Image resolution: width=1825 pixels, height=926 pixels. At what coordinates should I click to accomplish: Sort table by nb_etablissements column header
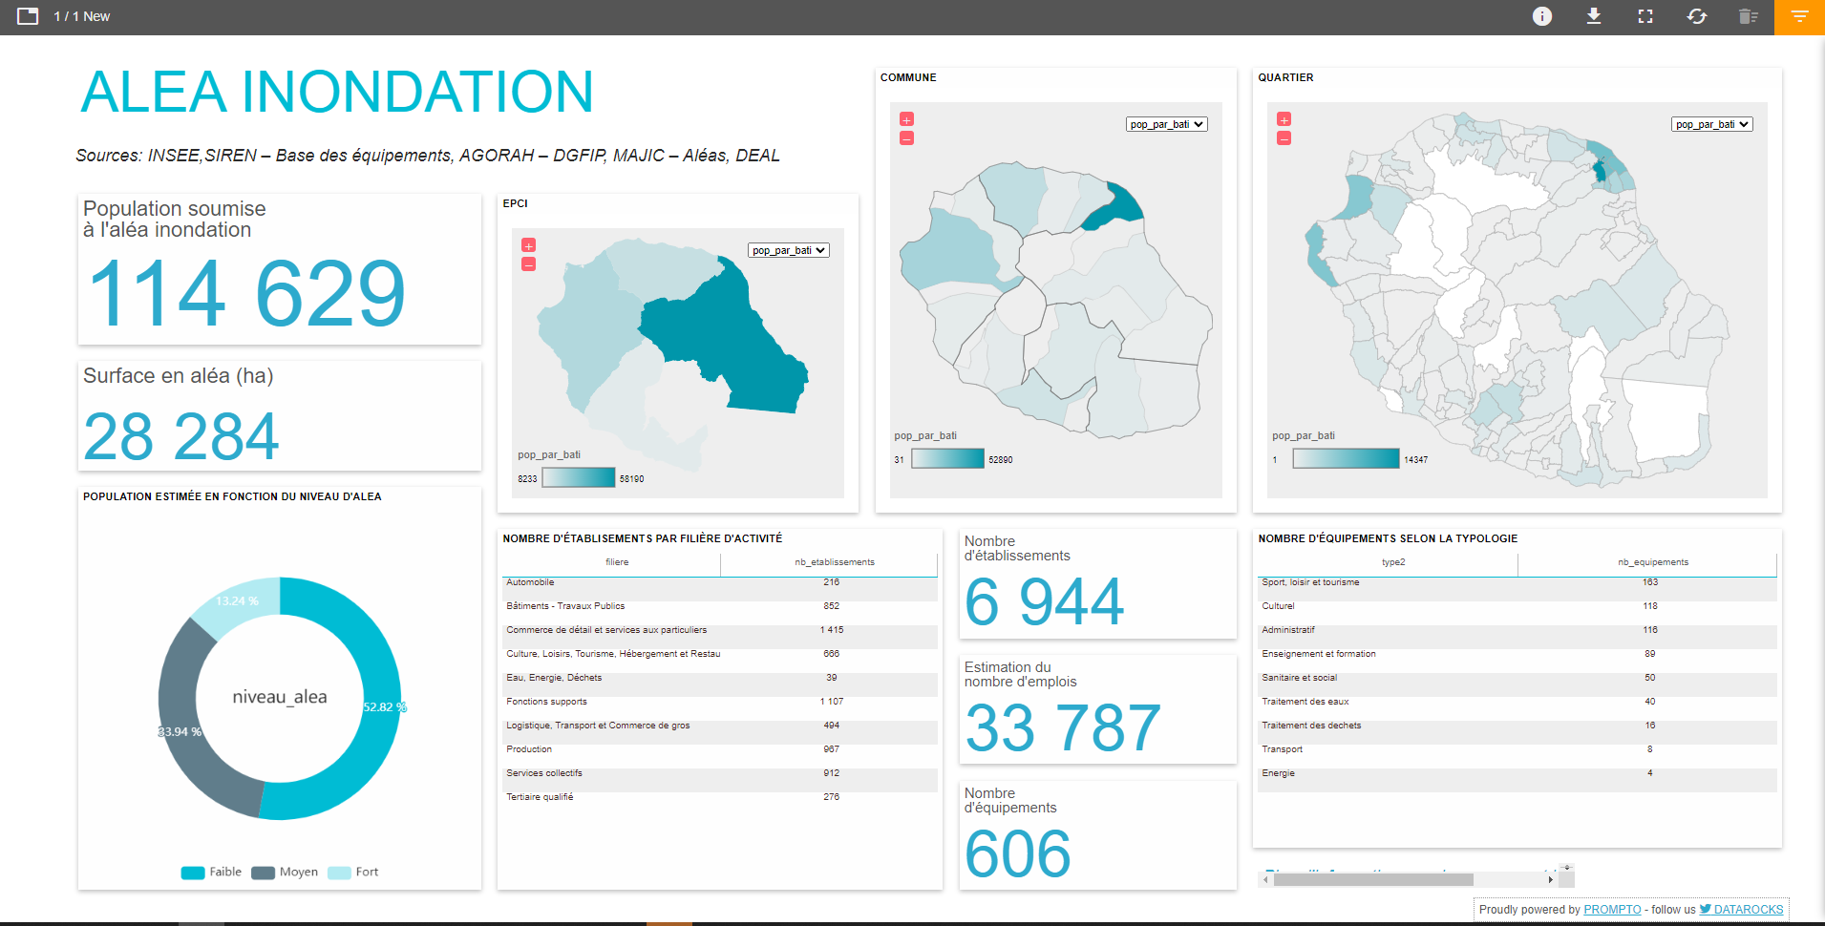(834, 562)
